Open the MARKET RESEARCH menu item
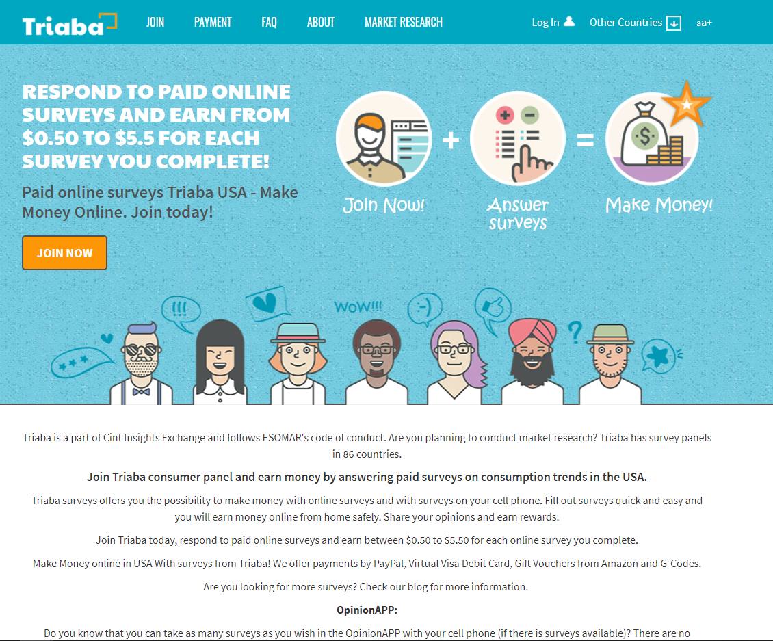This screenshot has height=641, width=773. [404, 22]
